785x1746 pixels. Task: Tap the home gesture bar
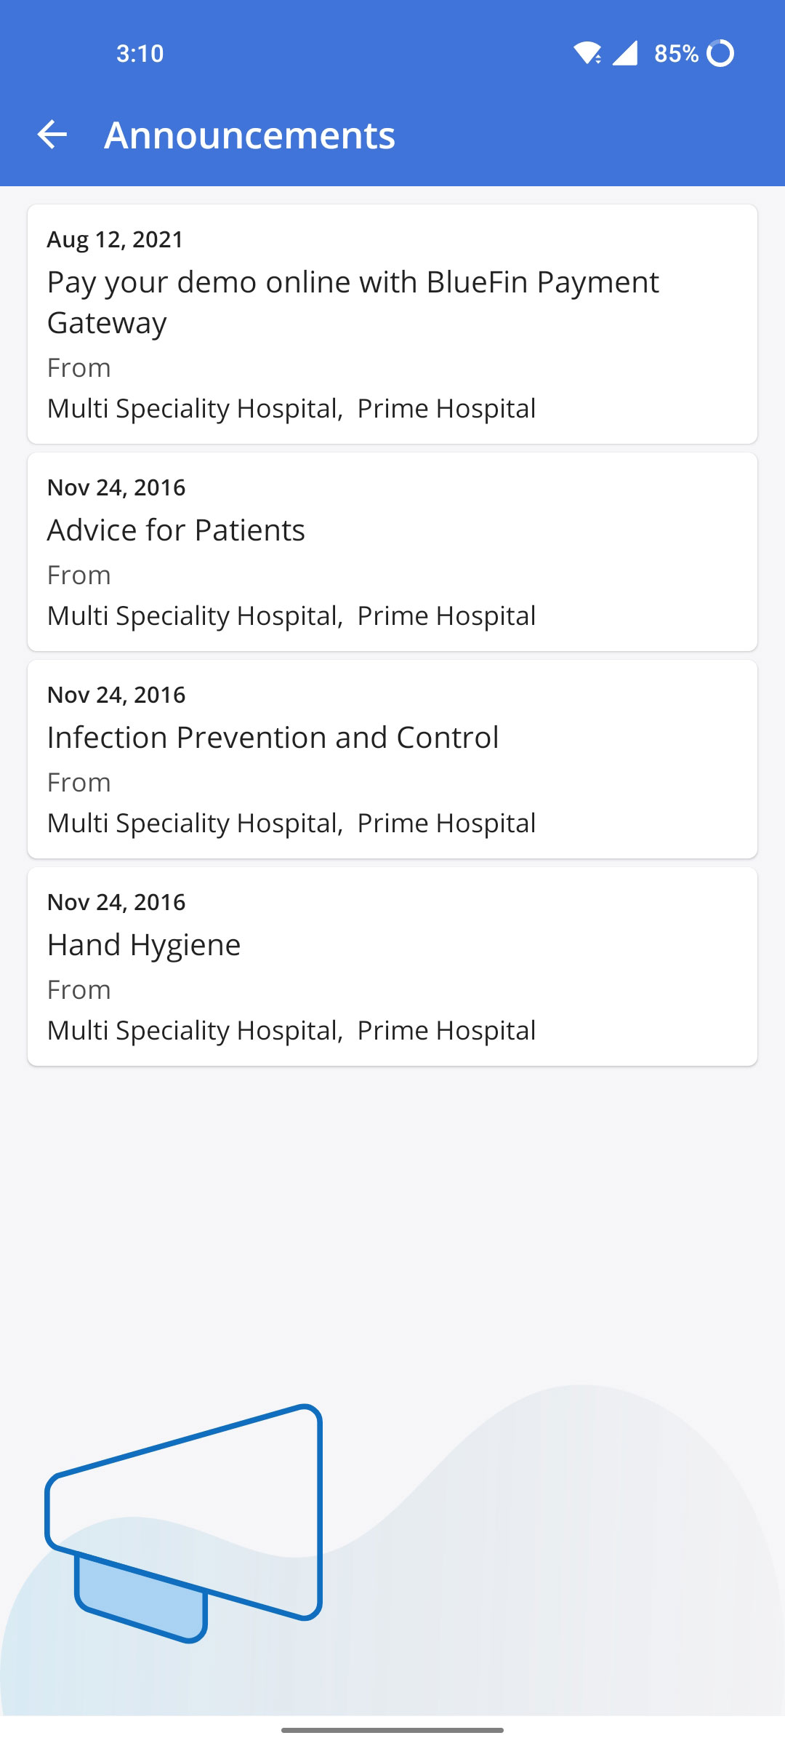point(392,1730)
